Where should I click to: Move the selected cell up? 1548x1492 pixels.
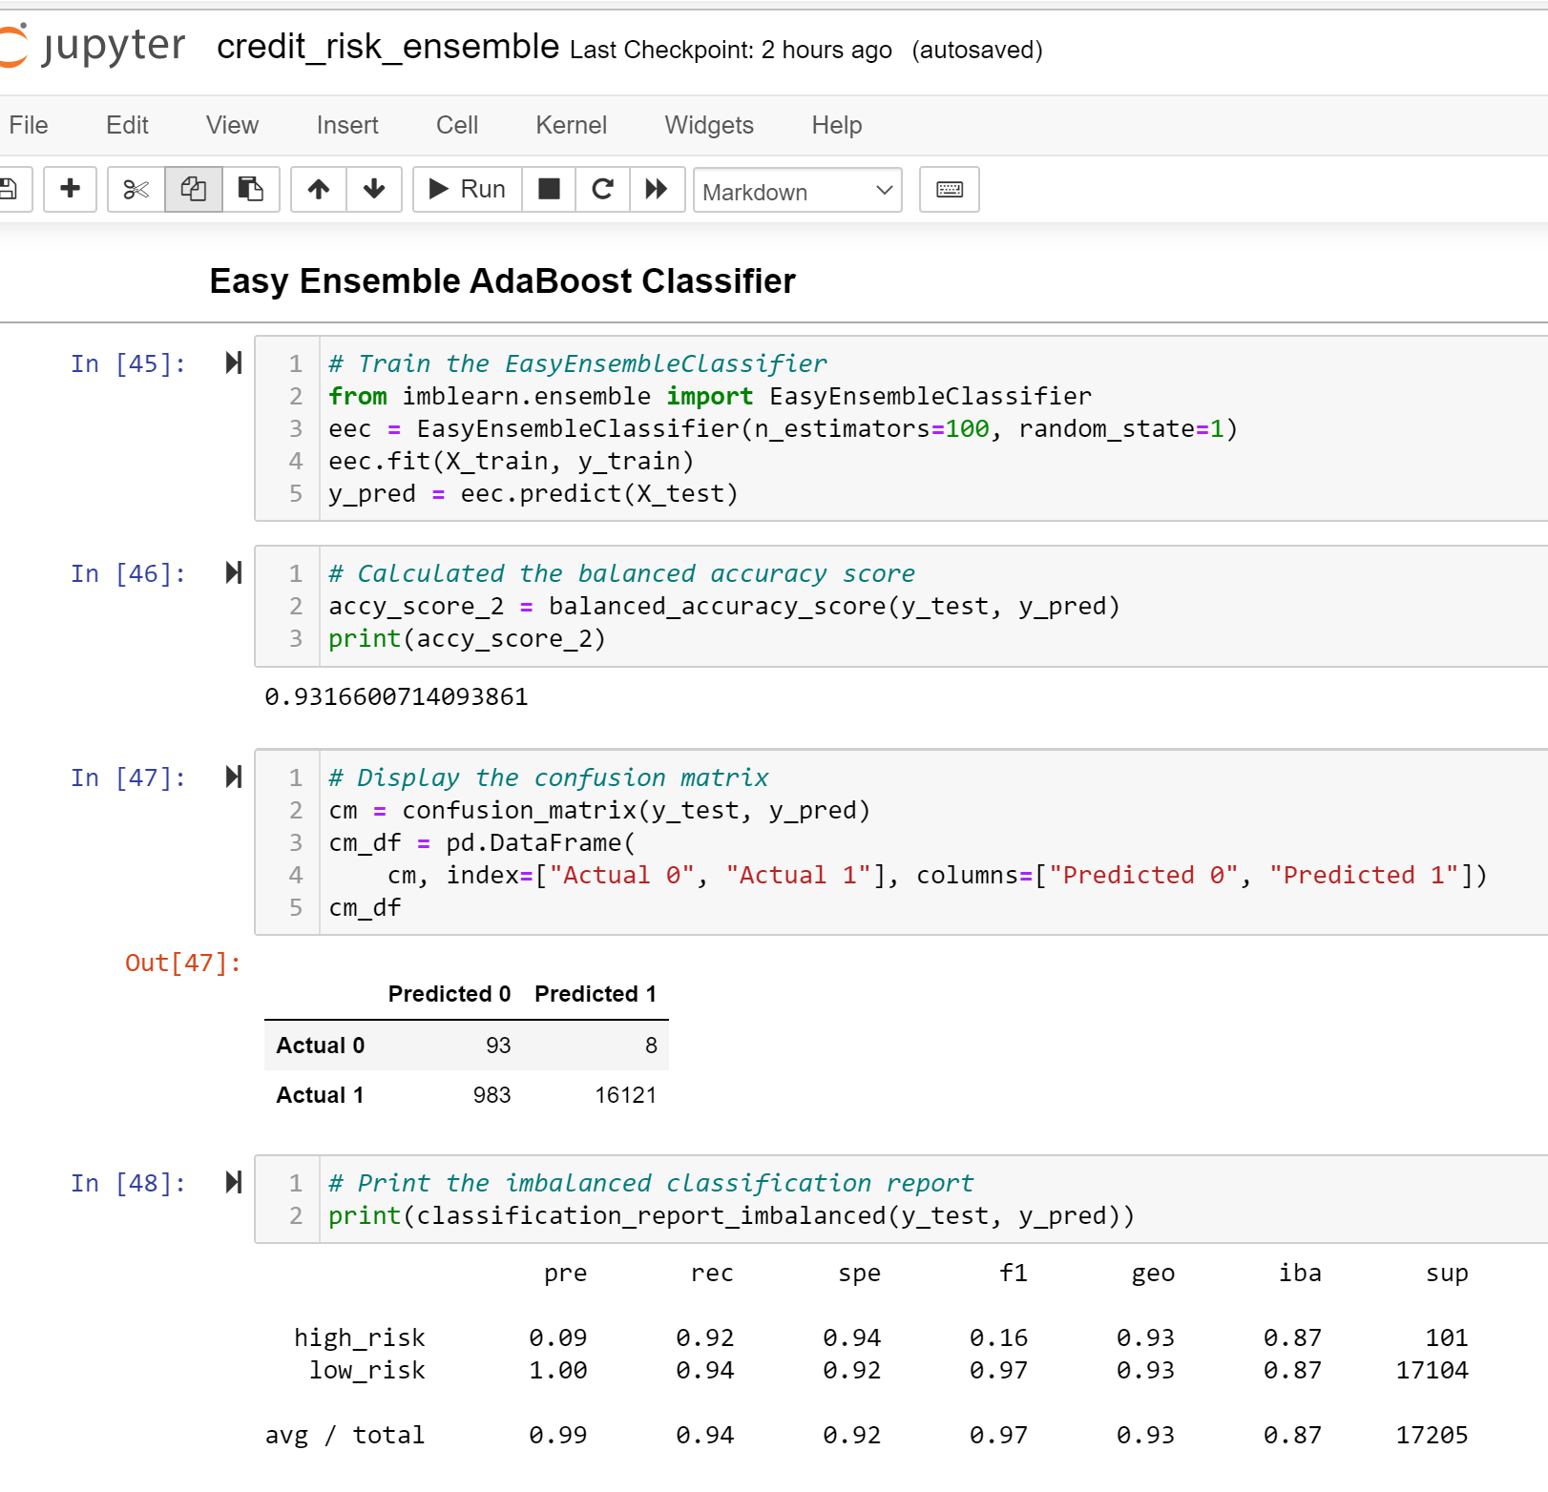tap(318, 190)
